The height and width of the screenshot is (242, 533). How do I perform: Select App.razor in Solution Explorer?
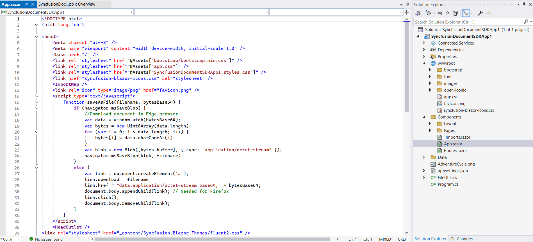[453, 144]
